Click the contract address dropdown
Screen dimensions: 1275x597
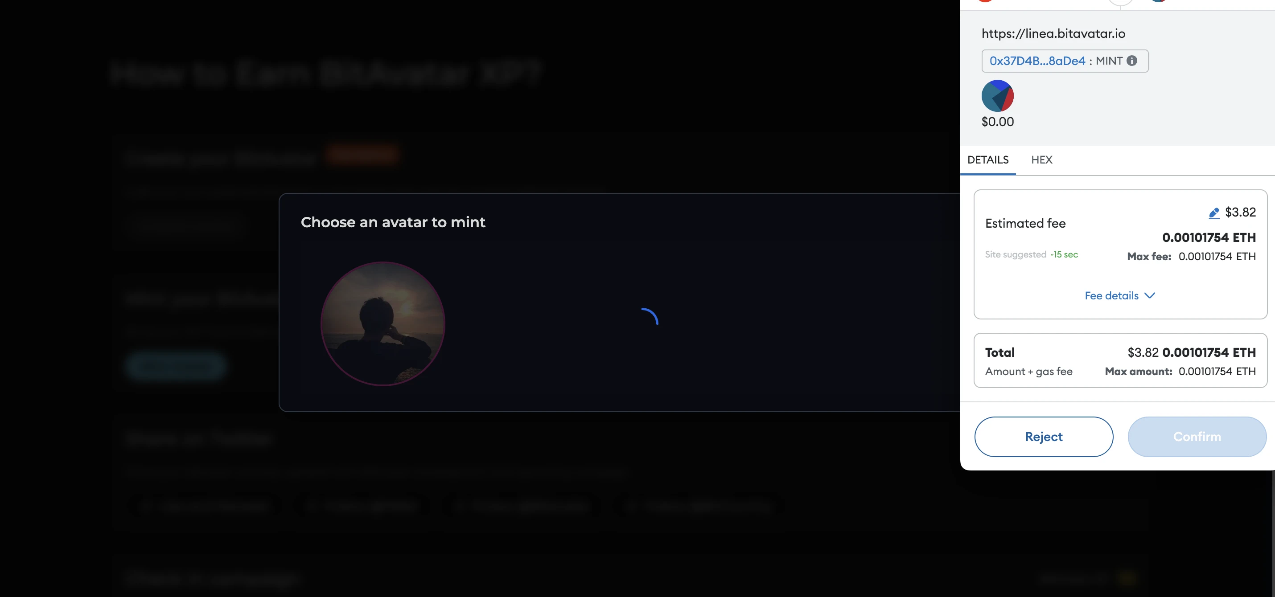(1064, 60)
